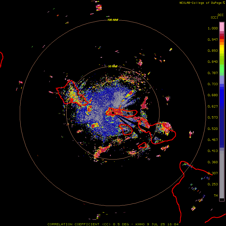This screenshot has width=226, height=226.
Task: Click the 0.253 scale value
Action: [x=213, y=184]
